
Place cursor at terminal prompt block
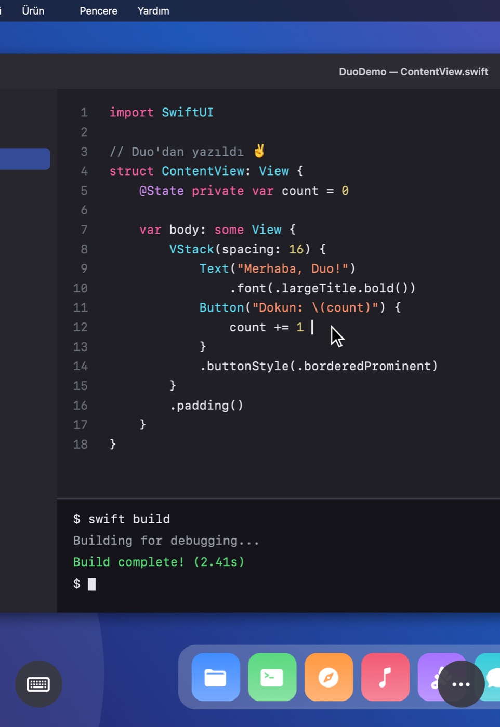(x=92, y=584)
